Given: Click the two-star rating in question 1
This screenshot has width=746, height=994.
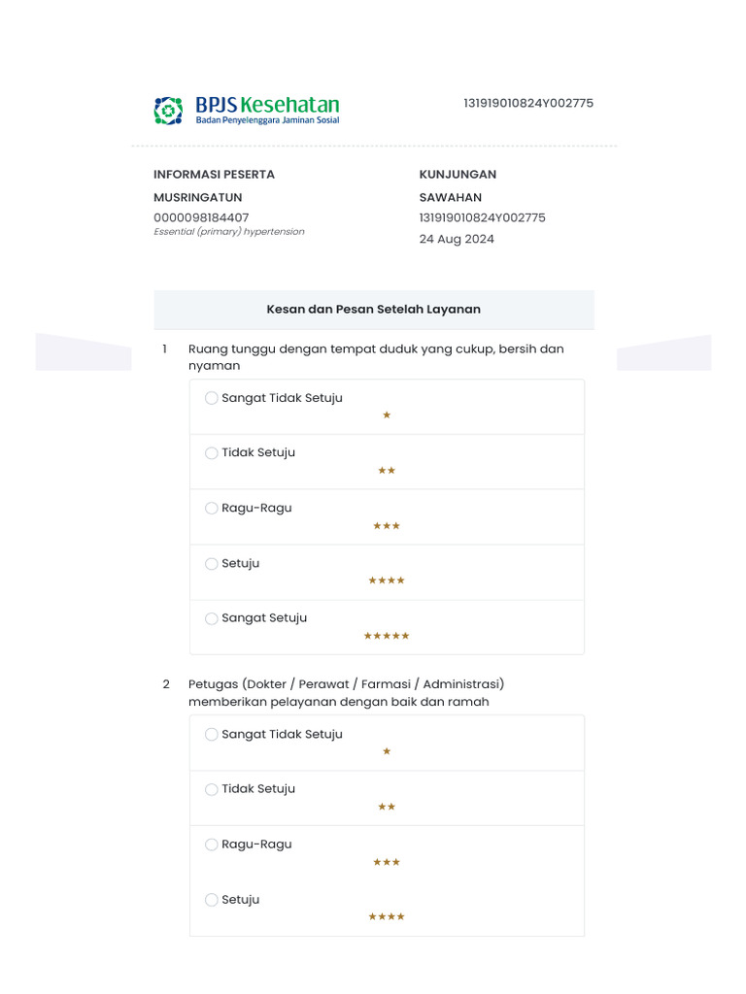Looking at the screenshot, I should 387,471.
